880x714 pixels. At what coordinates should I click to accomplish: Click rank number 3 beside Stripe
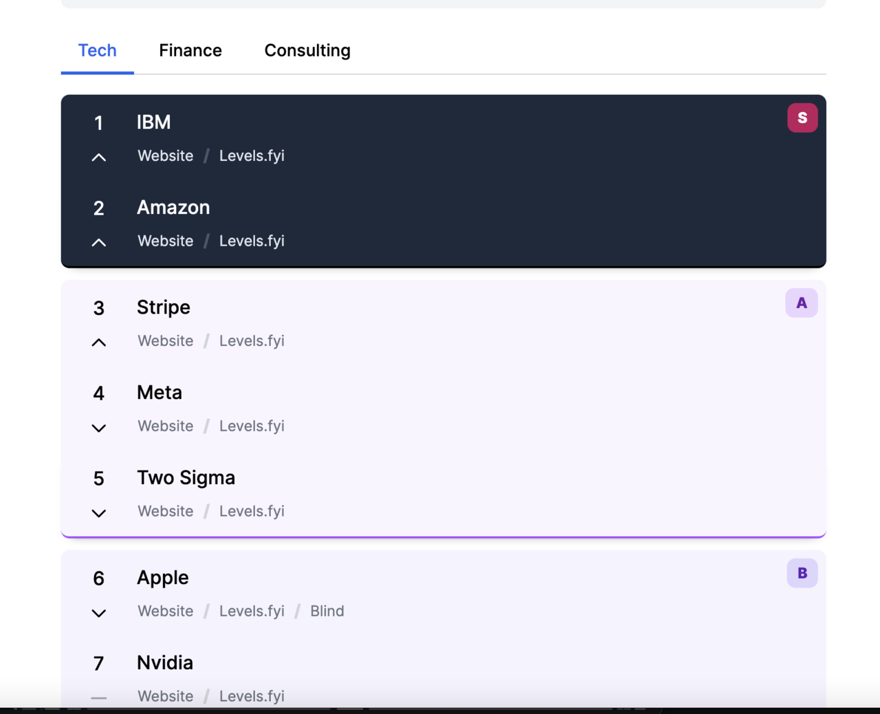tap(99, 308)
